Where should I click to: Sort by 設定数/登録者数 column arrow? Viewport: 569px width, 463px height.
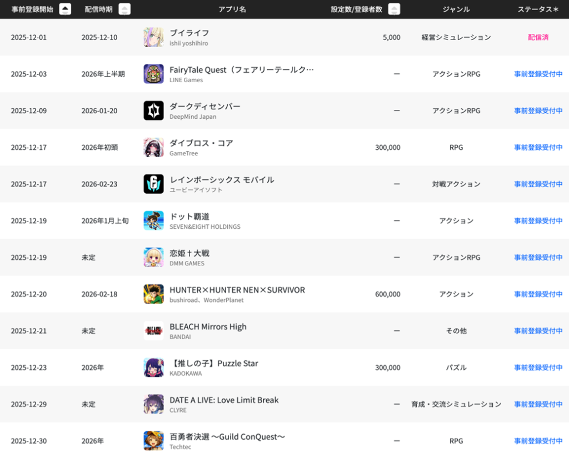point(394,9)
